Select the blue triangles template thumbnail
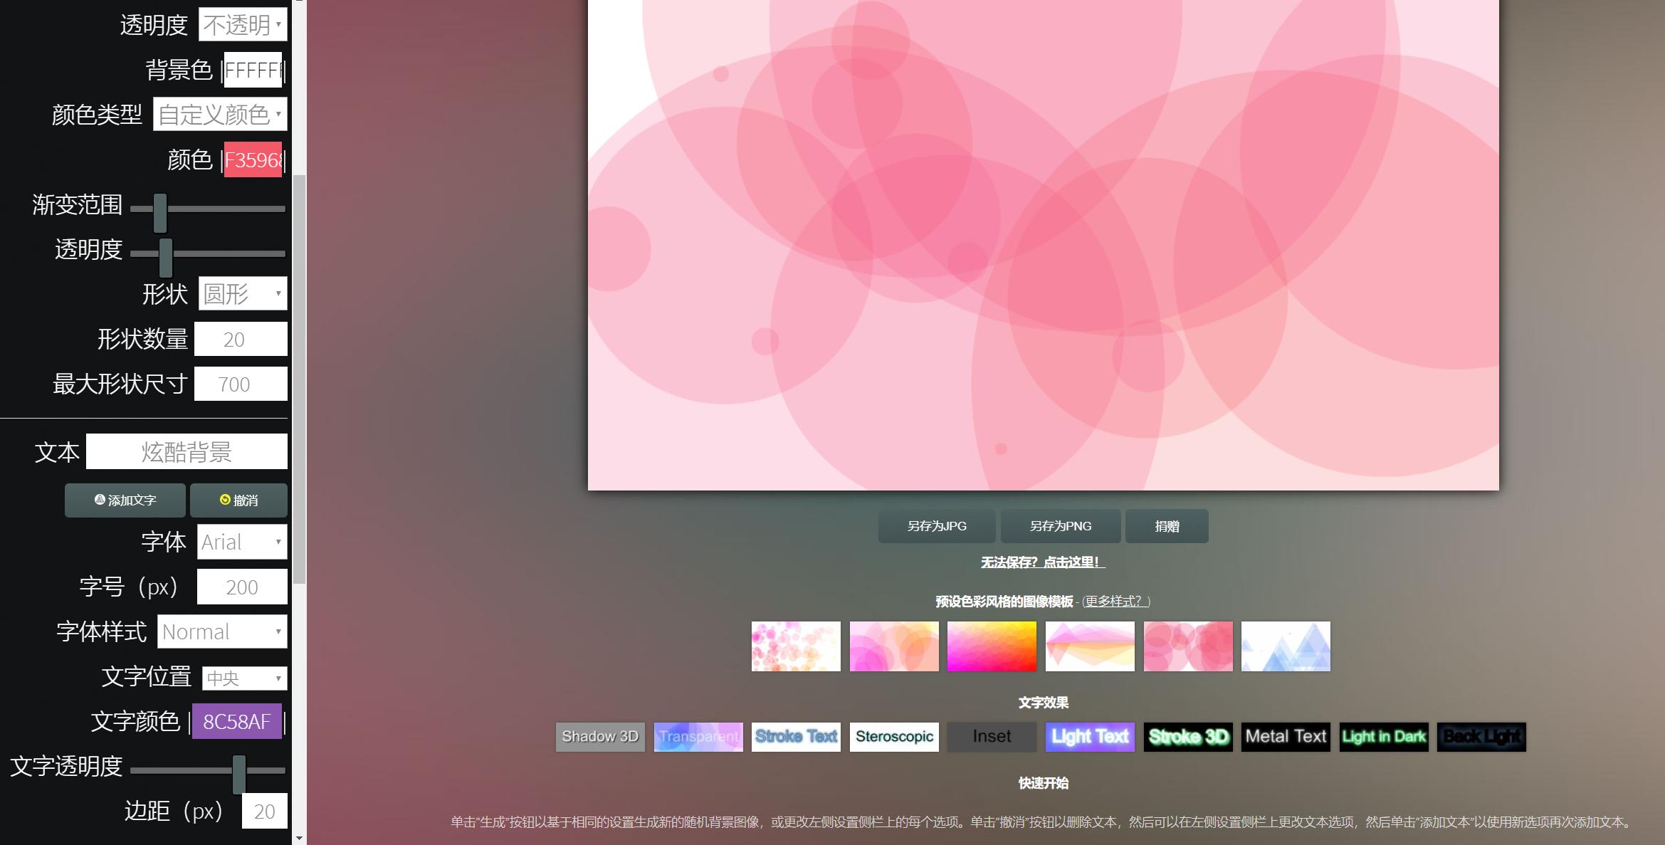 click(1286, 646)
